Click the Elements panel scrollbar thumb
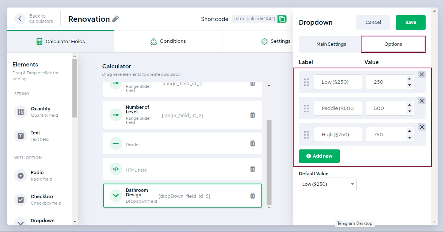 tap(75, 88)
